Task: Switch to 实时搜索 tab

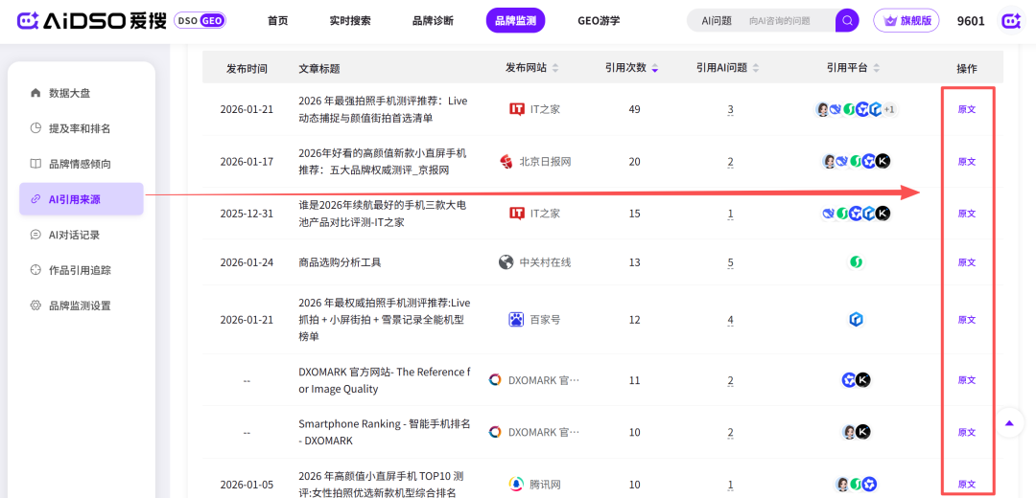Action: point(349,20)
